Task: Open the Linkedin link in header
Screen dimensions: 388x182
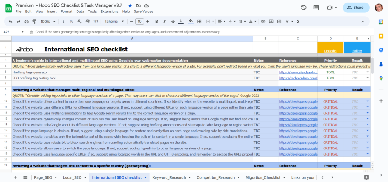Action: (330, 51)
